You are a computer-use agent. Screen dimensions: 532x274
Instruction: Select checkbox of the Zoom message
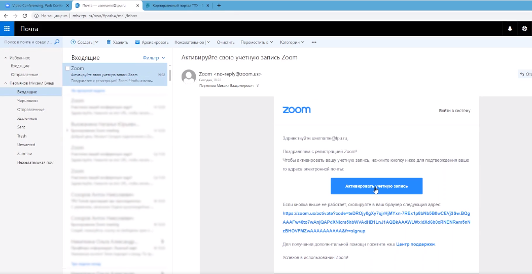pos(67,68)
